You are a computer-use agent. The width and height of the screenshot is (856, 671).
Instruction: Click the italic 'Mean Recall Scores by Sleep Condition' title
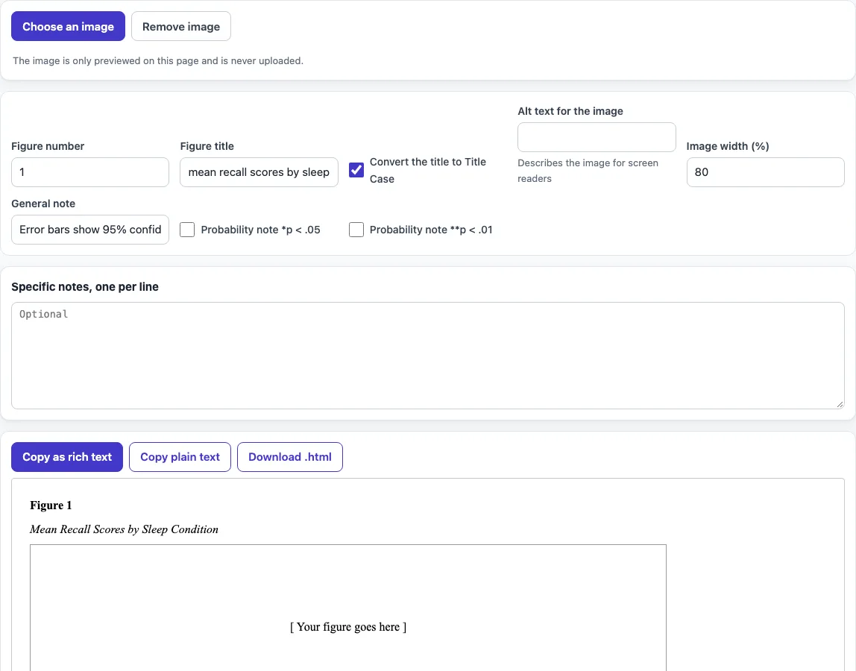[x=124, y=529]
